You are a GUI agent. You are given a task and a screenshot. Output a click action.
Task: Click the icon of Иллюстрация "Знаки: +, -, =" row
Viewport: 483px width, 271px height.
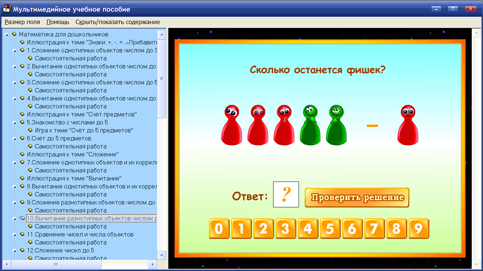[22, 42]
